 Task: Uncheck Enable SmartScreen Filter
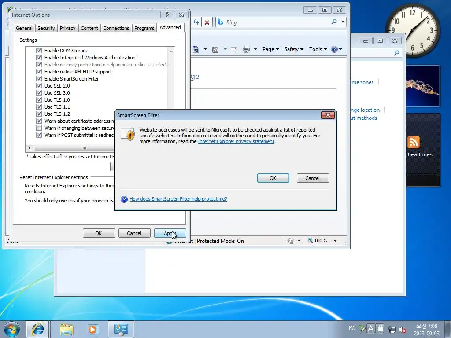[x=39, y=79]
